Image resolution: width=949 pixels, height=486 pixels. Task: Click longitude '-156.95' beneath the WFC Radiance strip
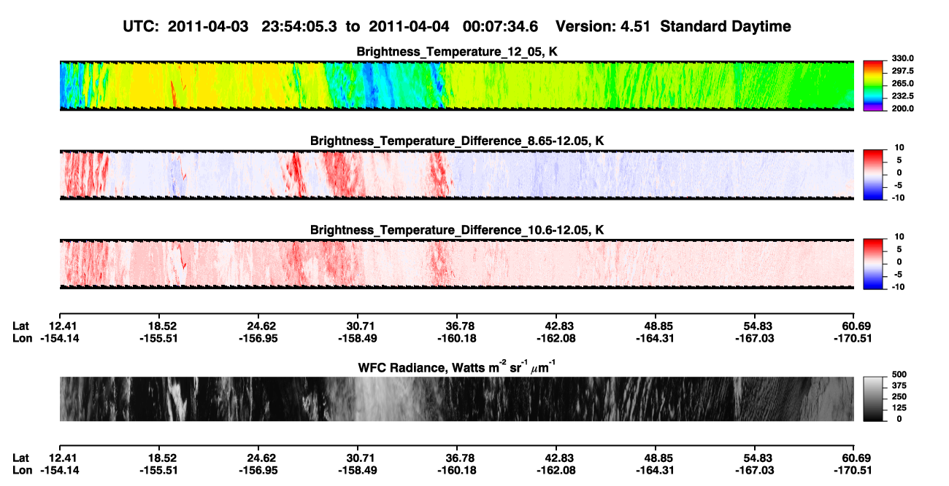(x=258, y=470)
